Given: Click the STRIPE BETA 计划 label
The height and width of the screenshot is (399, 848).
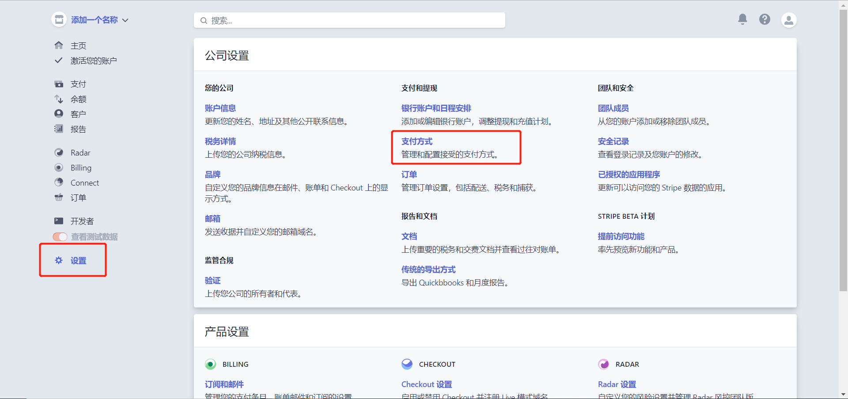Looking at the screenshot, I should coord(626,216).
